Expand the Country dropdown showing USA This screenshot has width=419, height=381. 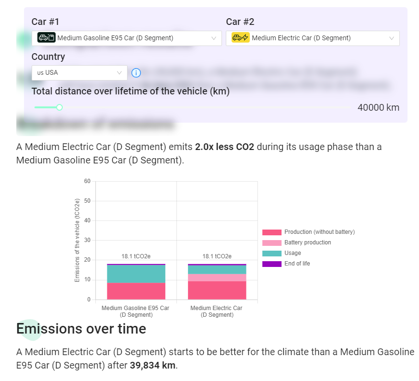pos(80,73)
